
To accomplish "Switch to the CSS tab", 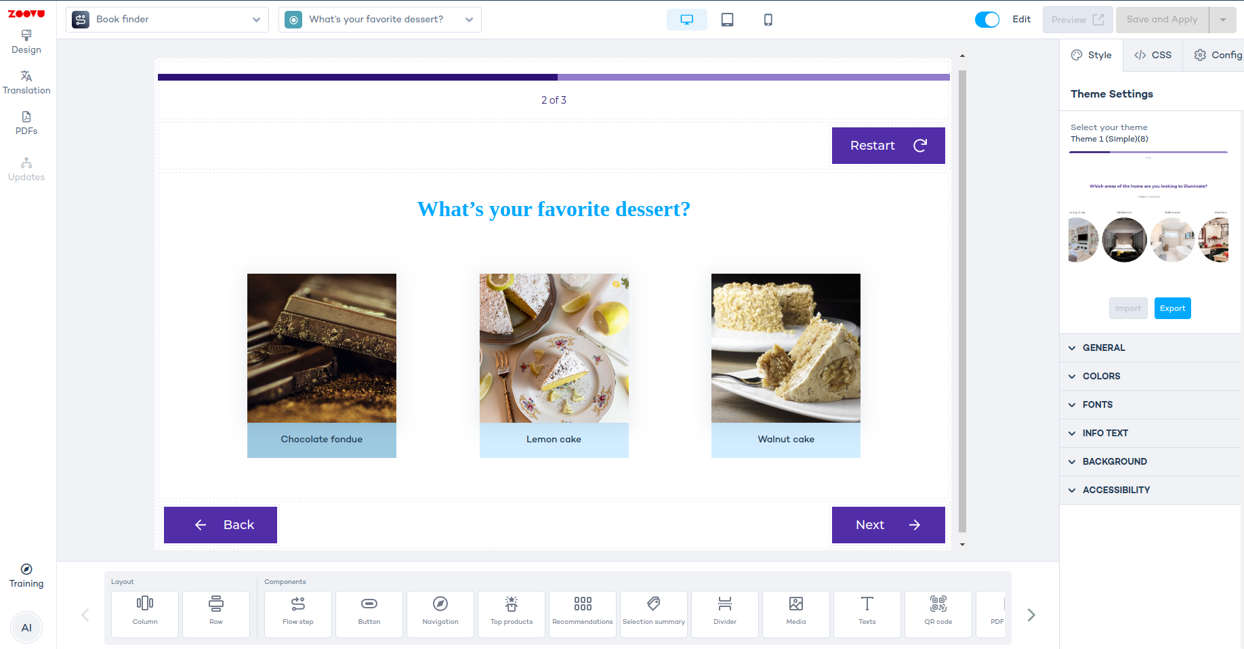I will tap(1152, 55).
